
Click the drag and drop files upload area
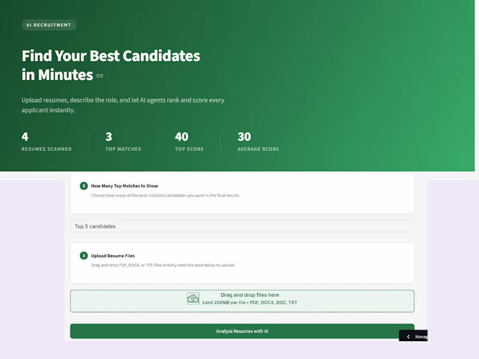[x=242, y=300]
